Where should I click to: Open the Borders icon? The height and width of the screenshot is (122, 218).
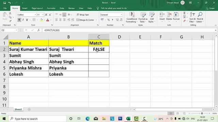coord(34,20)
